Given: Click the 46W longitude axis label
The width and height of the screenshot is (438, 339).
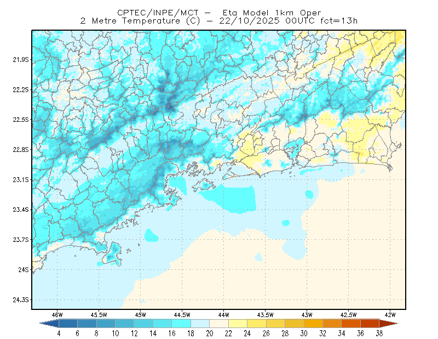Looking at the screenshot, I should [x=57, y=315].
